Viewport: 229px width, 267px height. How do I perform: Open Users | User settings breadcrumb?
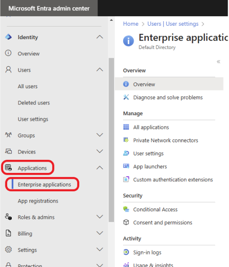click(x=173, y=24)
